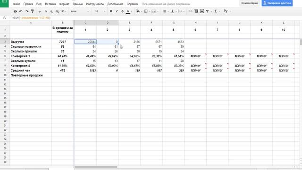Image resolution: width=302 pixels, height=170 pixels.
Task: Click the 'Все изменения на Диске сохранены' link
Action: (x=166, y=4)
